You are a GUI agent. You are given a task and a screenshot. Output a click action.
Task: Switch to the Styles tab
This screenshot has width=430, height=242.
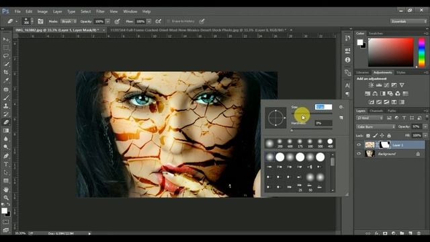(x=401, y=73)
